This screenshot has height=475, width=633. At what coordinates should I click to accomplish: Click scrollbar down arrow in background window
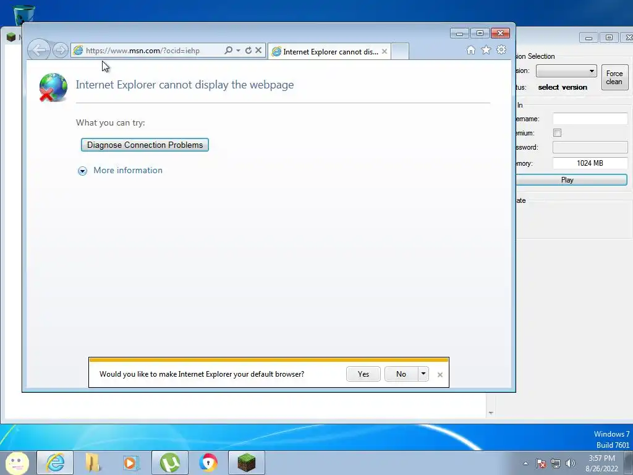click(x=491, y=413)
